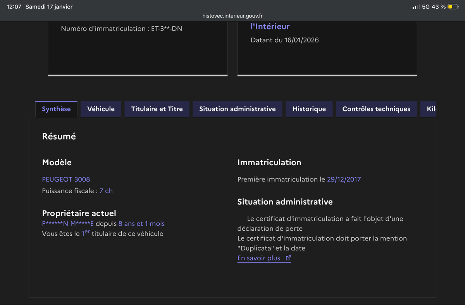Image resolution: width=465 pixels, height=305 pixels.
Task: Tap the 5G network indicator
Action: point(426,7)
